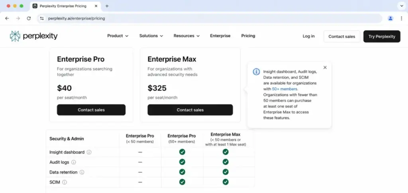408x193 pixels.
Task: Click Data retention checkmark for Enterprise Max
Action: (x=226, y=172)
